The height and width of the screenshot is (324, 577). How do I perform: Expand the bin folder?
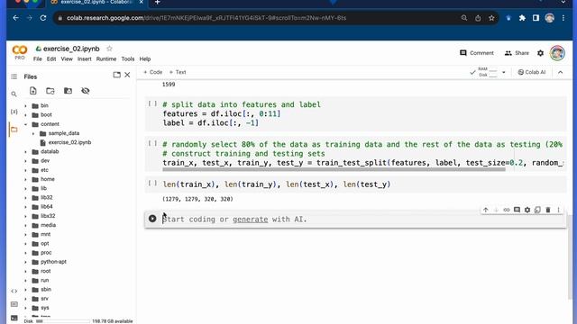(25, 106)
